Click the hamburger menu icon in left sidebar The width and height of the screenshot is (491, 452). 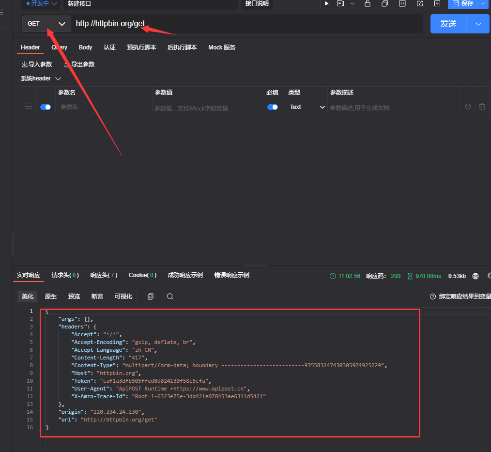click(x=2, y=12)
